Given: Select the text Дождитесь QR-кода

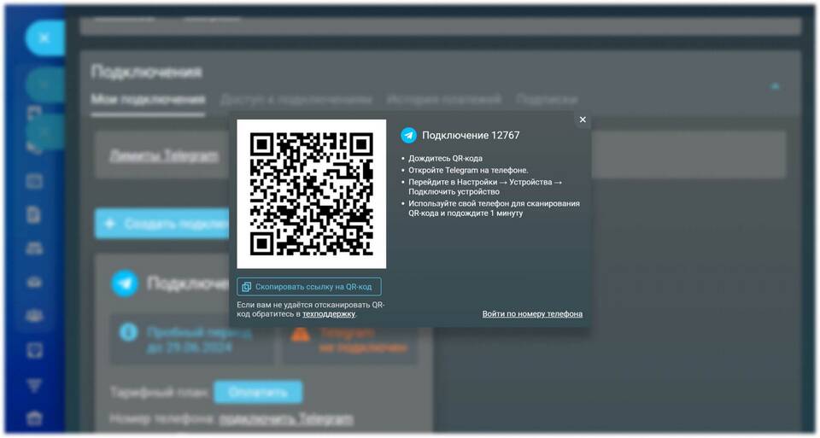Looking at the screenshot, I should [x=446, y=158].
